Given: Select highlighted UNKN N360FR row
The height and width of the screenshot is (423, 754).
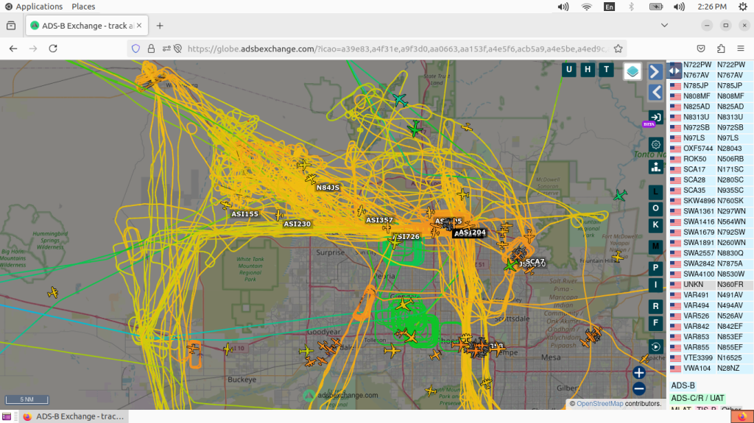Looking at the screenshot, I should coord(710,285).
